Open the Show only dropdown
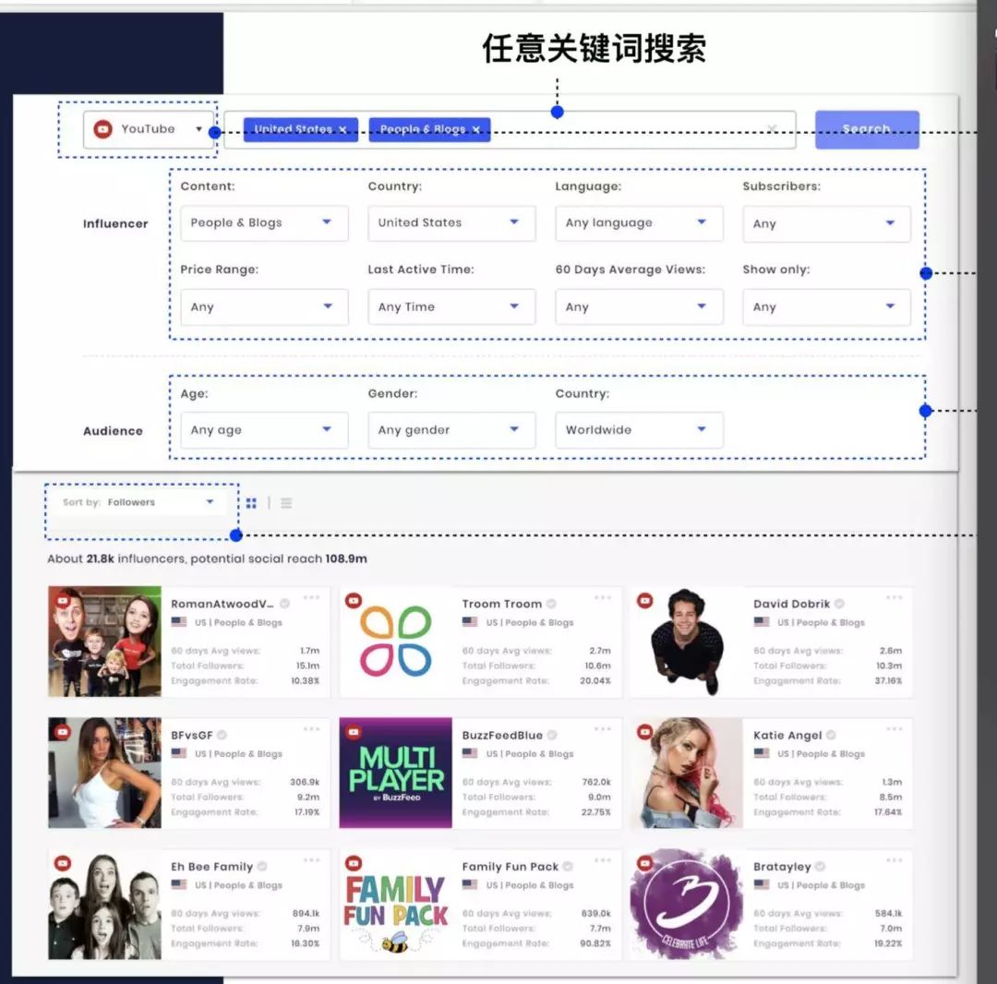This screenshot has height=984, width=997. pyautogui.click(x=826, y=307)
